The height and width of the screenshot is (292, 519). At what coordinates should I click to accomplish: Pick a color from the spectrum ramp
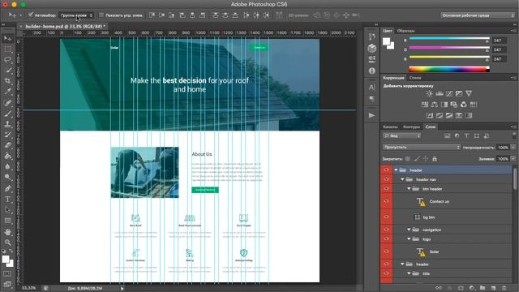[449, 69]
